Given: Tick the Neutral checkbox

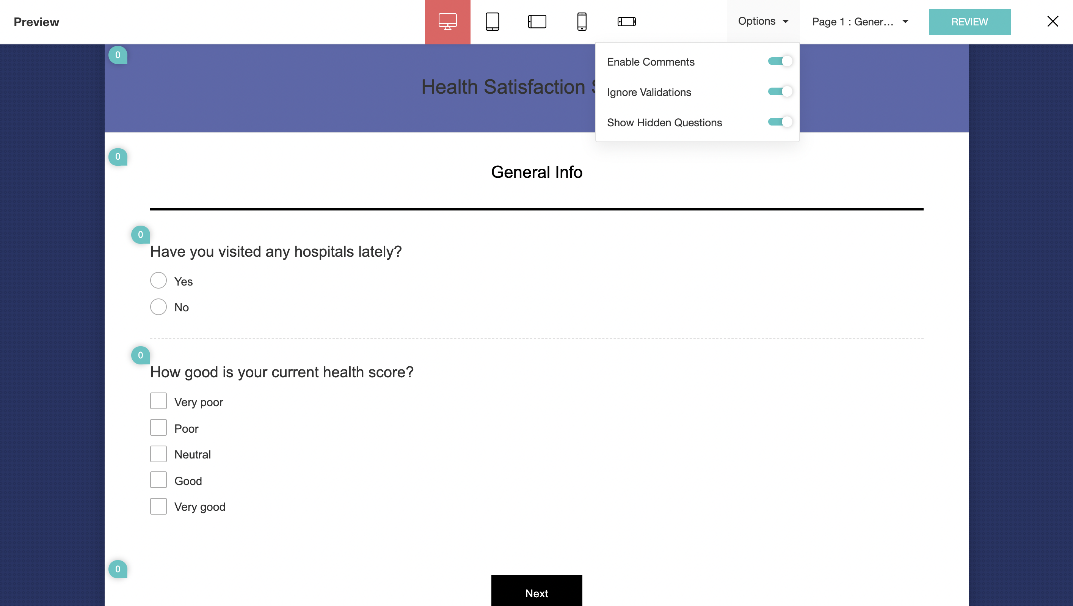Looking at the screenshot, I should point(158,454).
